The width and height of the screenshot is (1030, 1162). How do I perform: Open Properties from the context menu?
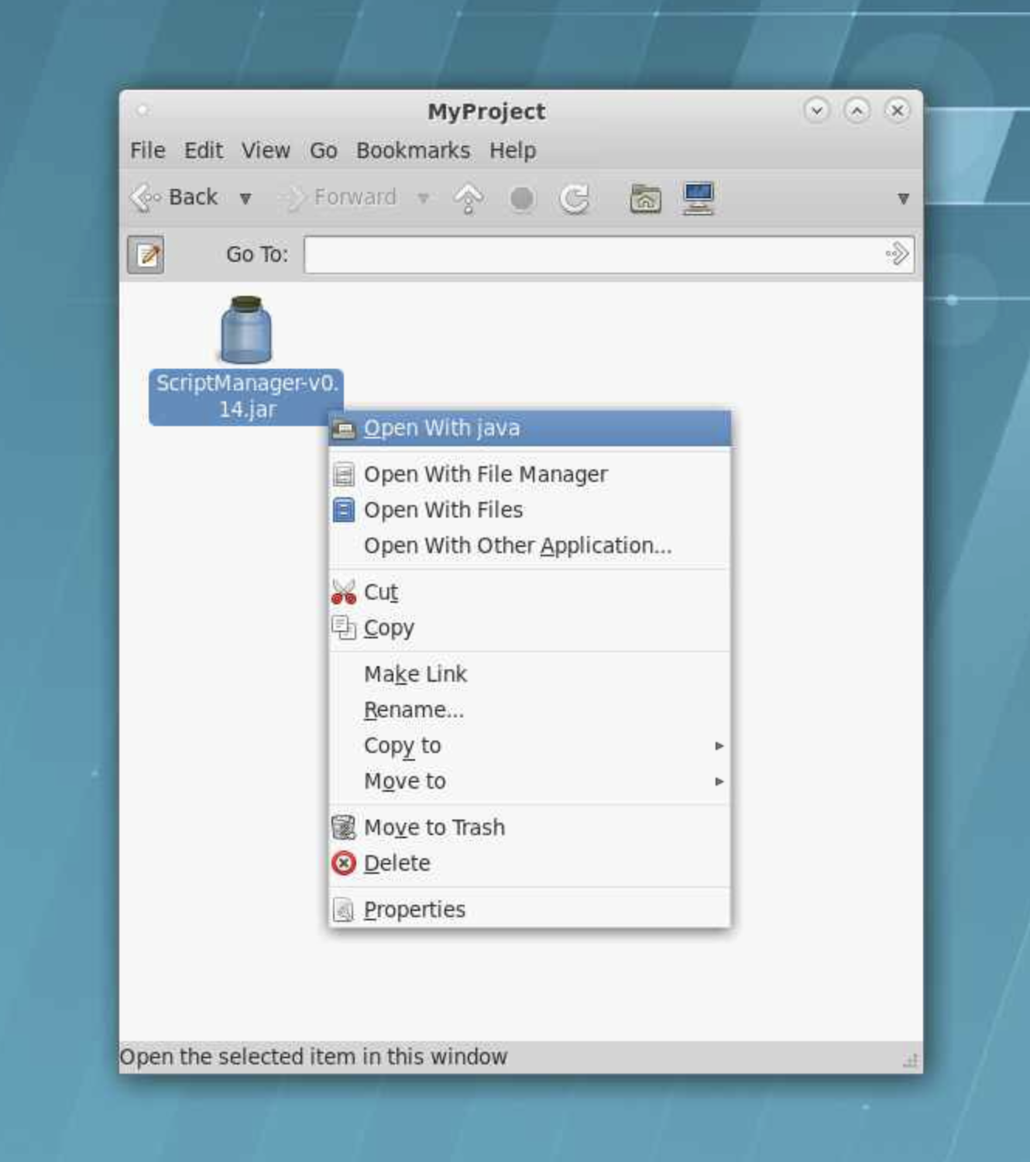[x=414, y=910]
